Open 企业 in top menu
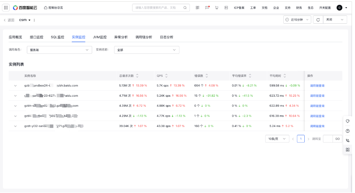The image size is (355, 193). 276,8
